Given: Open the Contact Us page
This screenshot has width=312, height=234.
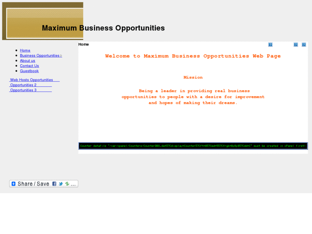Looking at the screenshot, I should tap(30, 66).
